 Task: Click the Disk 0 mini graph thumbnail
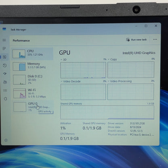[x=19, y=80]
